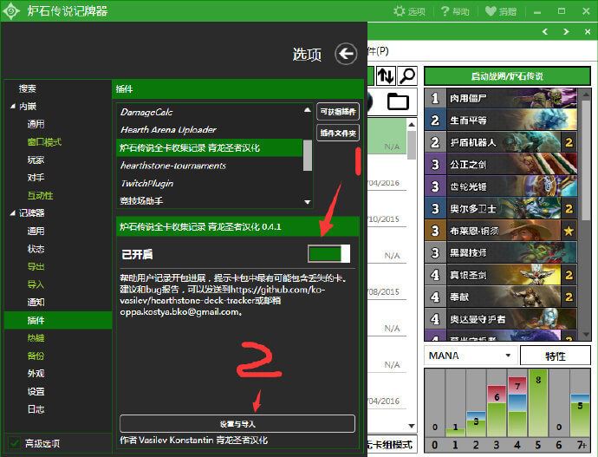Click the 布莱恩·铜须 card row
Screen dimensions: 598x457
pyautogui.click(x=501, y=231)
